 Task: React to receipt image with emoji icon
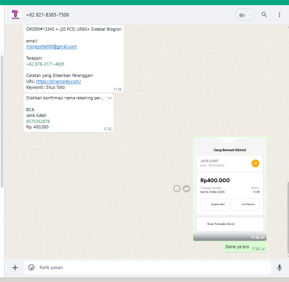pos(177,189)
